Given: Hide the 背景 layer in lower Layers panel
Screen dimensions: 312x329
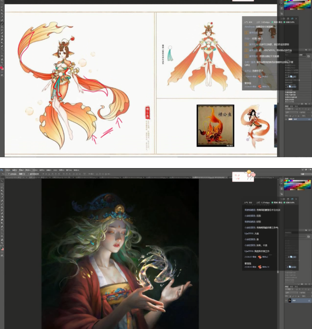Looking at the screenshot, I should [x=286, y=300].
